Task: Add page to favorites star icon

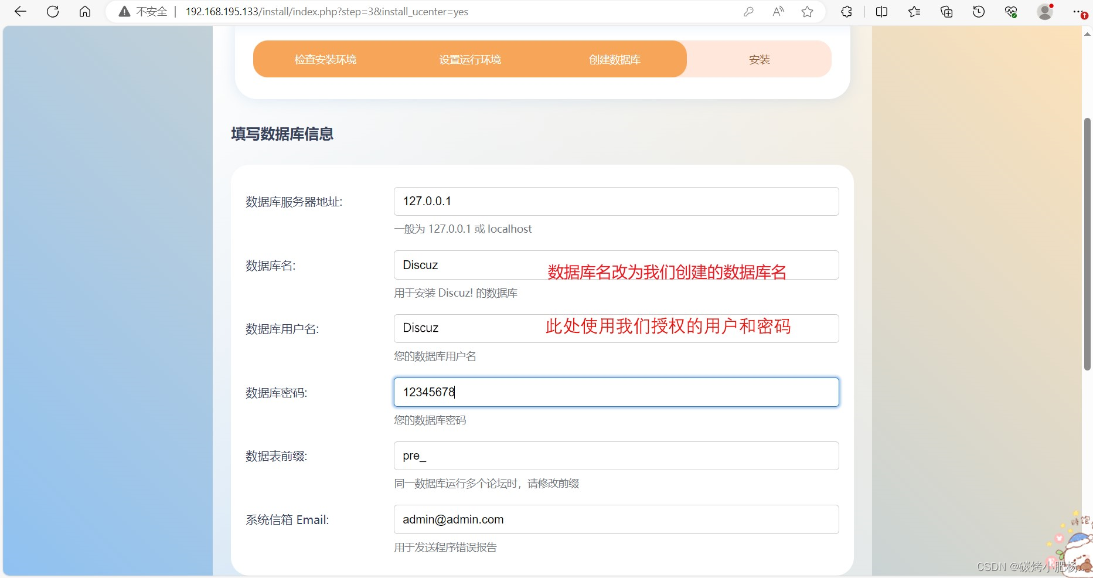Action: click(x=808, y=12)
